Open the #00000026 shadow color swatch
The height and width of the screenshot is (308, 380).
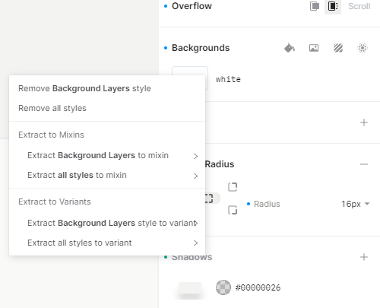[x=223, y=287]
